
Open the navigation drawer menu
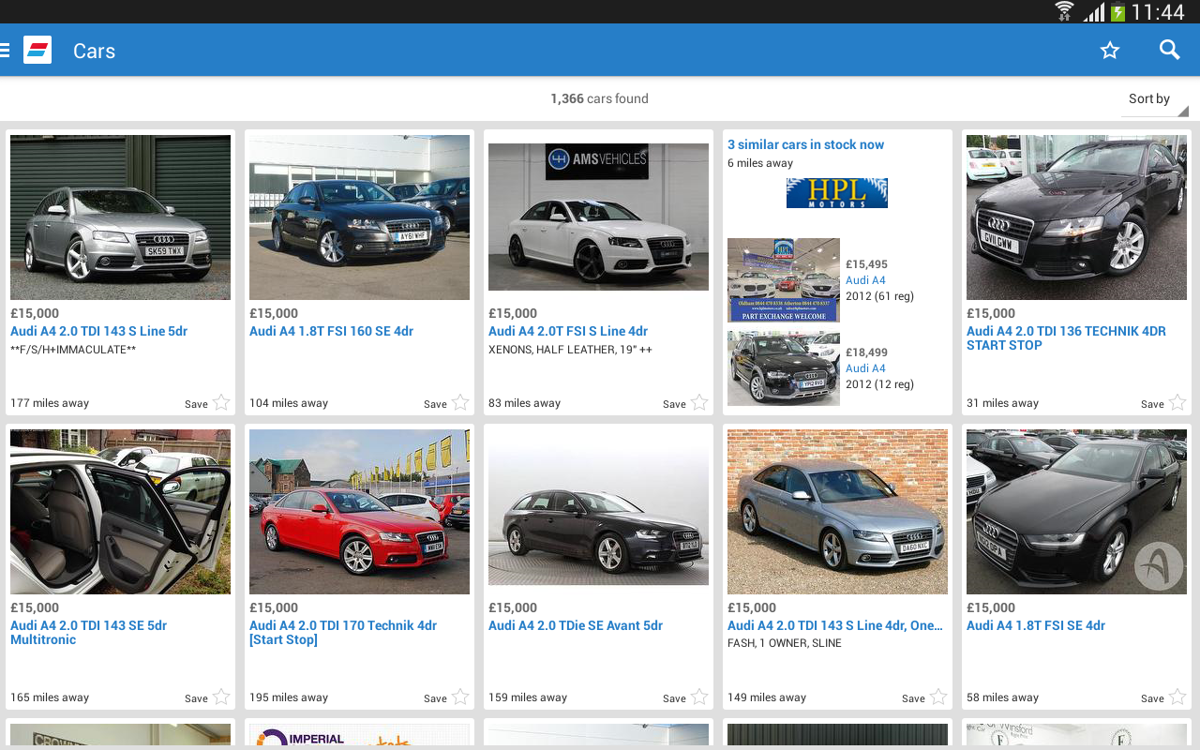pyautogui.click(x=6, y=49)
